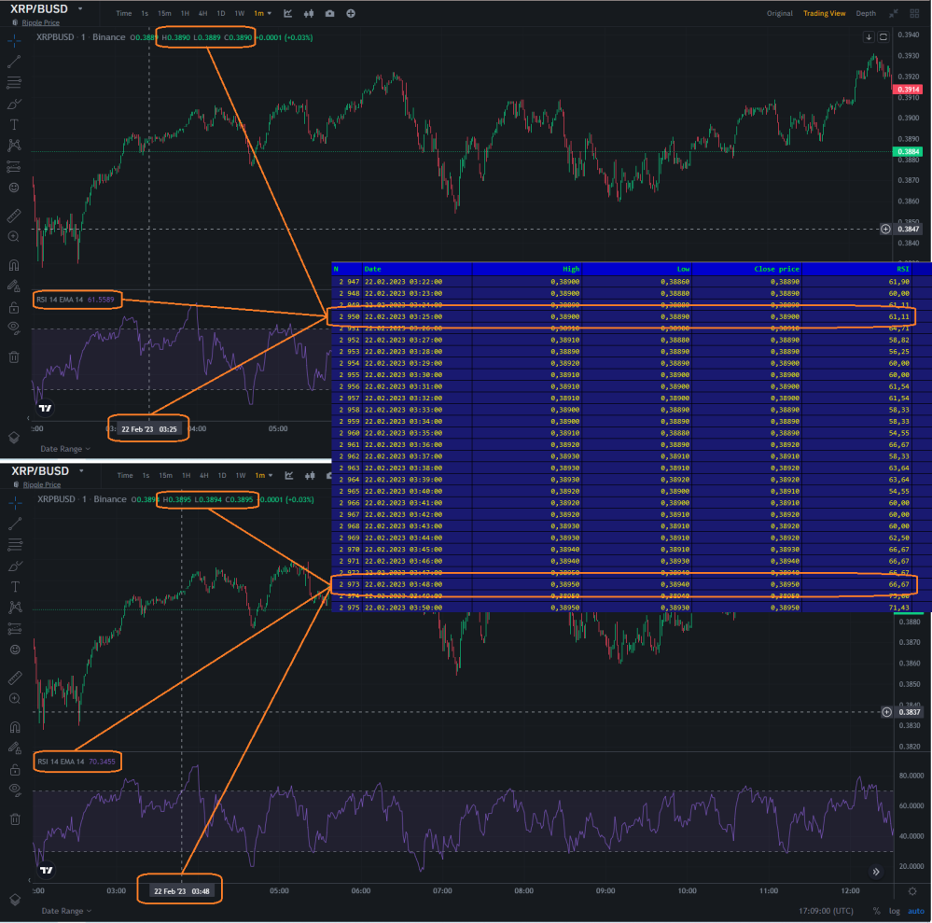
Task: Select the crosshair cursor tool in the top chart
Action: pos(14,40)
